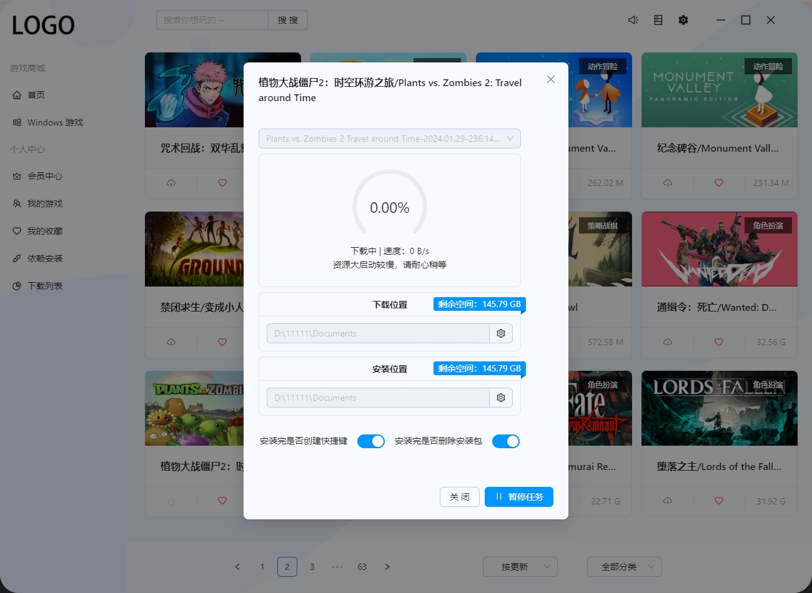Click download cloud icon on Lords of the Fallen card
812x593 pixels.
pyautogui.click(x=668, y=501)
